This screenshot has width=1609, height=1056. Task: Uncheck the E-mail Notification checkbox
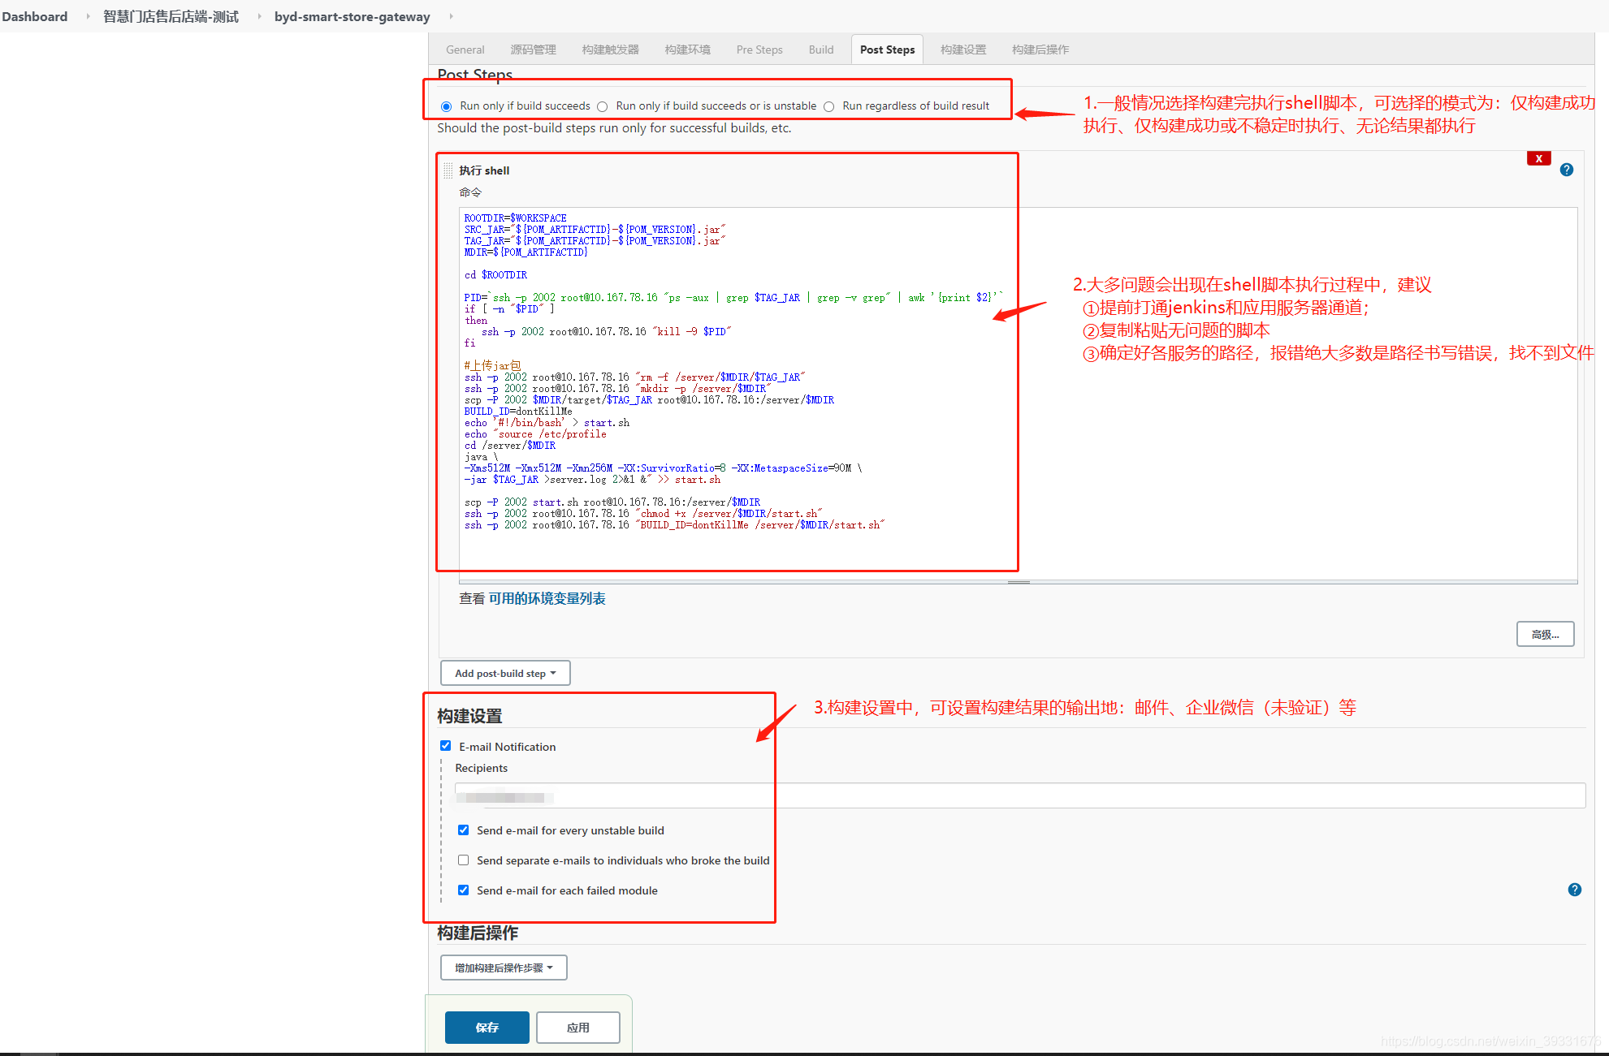tap(445, 746)
